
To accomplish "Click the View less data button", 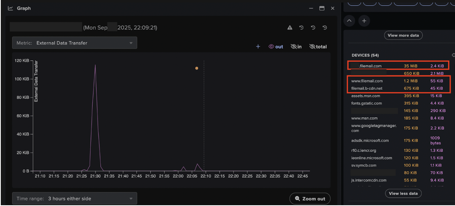I will [x=403, y=193].
